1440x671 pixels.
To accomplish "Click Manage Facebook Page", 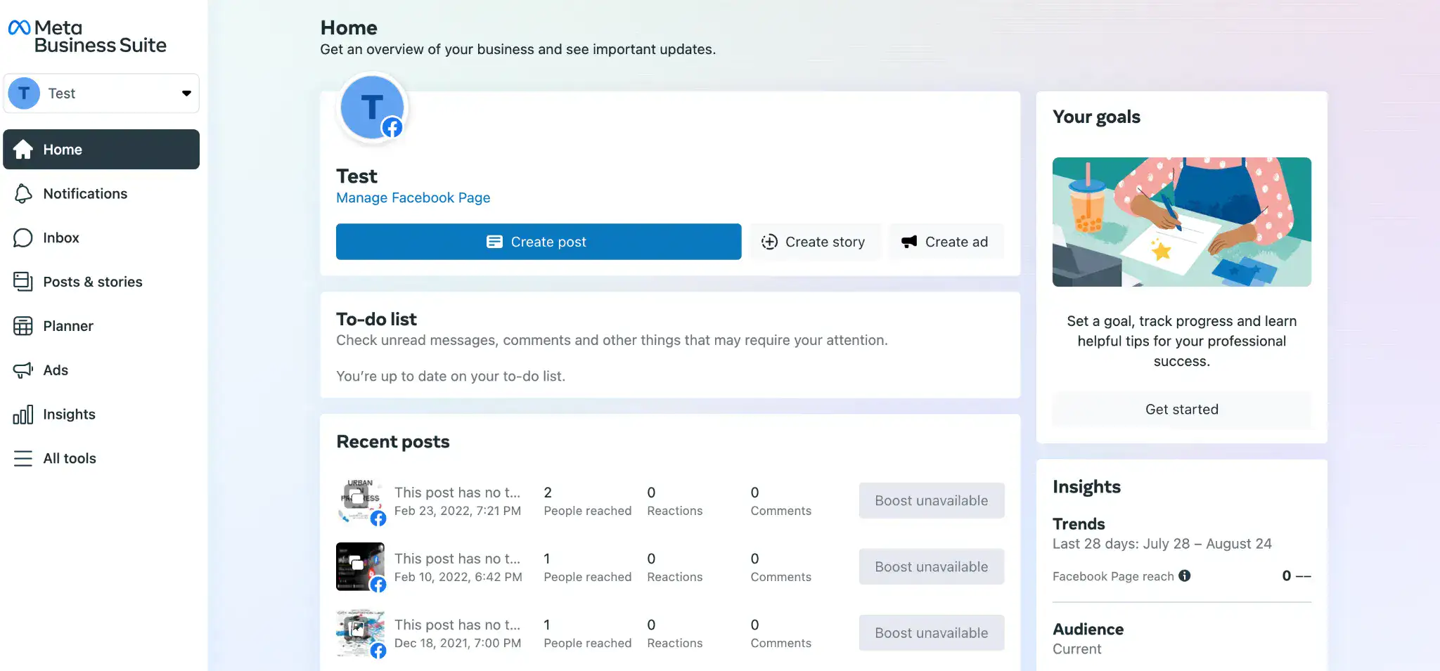I will point(413,197).
